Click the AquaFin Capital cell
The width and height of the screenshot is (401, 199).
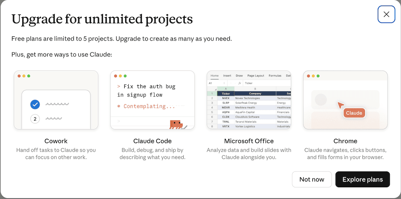coord(255,112)
